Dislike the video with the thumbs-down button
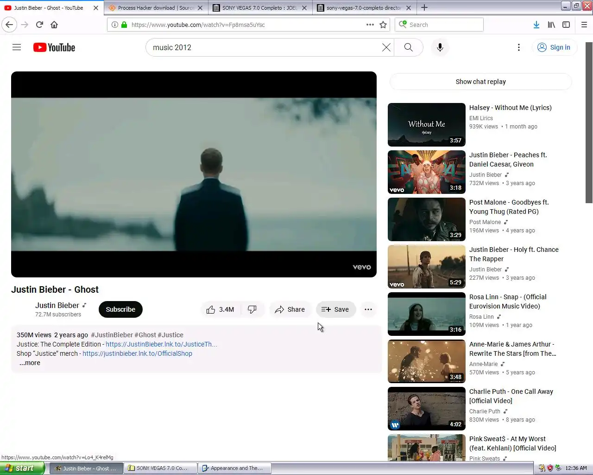Image resolution: width=593 pixels, height=475 pixels. pyautogui.click(x=252, y=309)
